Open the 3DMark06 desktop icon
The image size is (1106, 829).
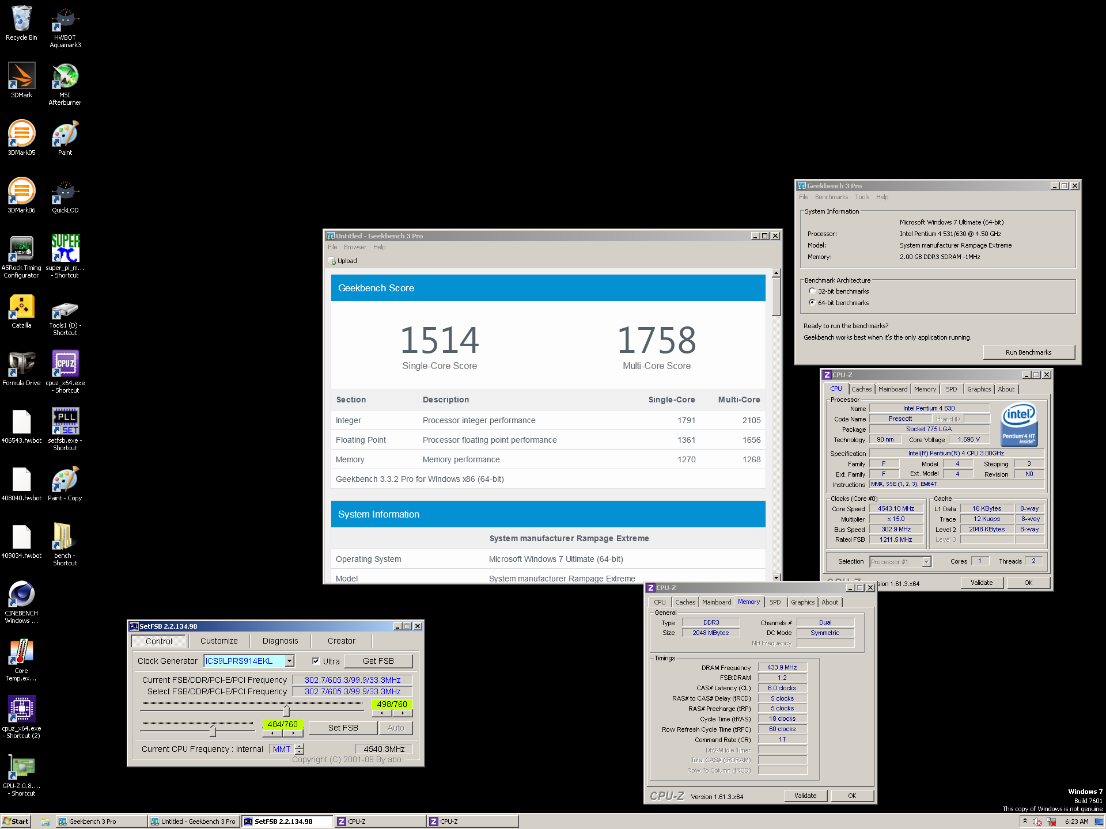click(21, 196)
